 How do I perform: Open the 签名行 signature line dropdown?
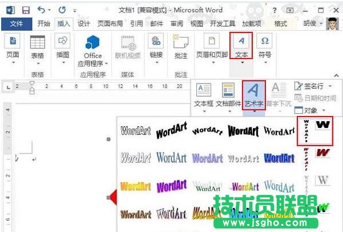313,86
